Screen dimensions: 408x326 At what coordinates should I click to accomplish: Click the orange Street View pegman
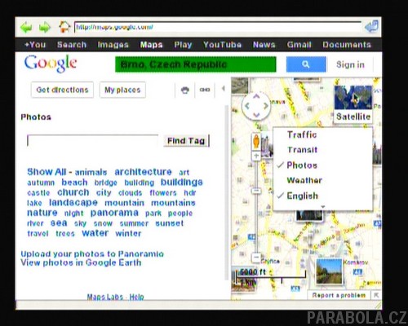tap(256, 141)
